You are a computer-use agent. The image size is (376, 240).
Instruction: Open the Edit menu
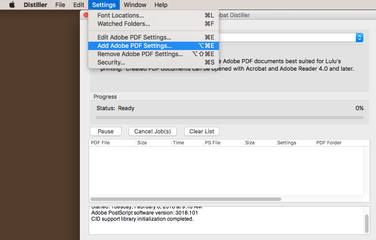pos(79,5)
